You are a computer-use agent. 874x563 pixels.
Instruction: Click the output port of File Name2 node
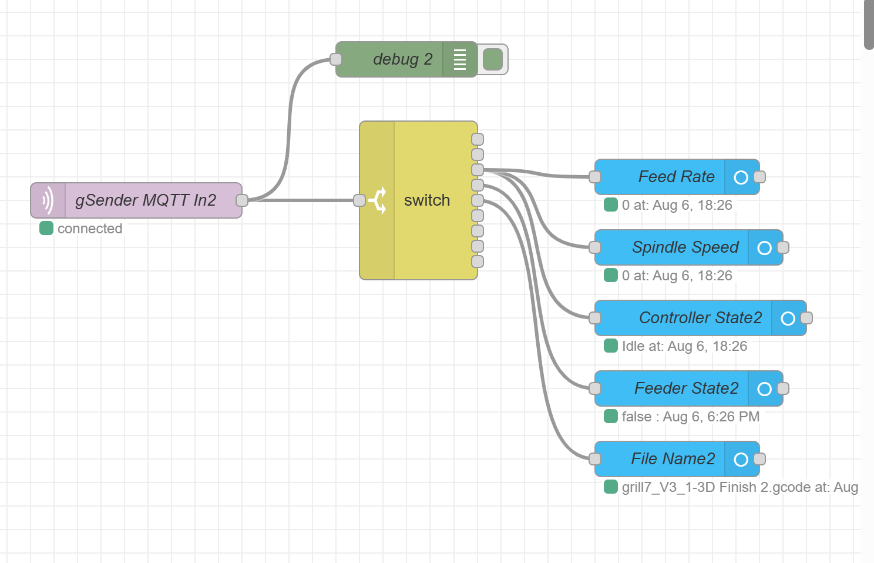click(759, 459)
